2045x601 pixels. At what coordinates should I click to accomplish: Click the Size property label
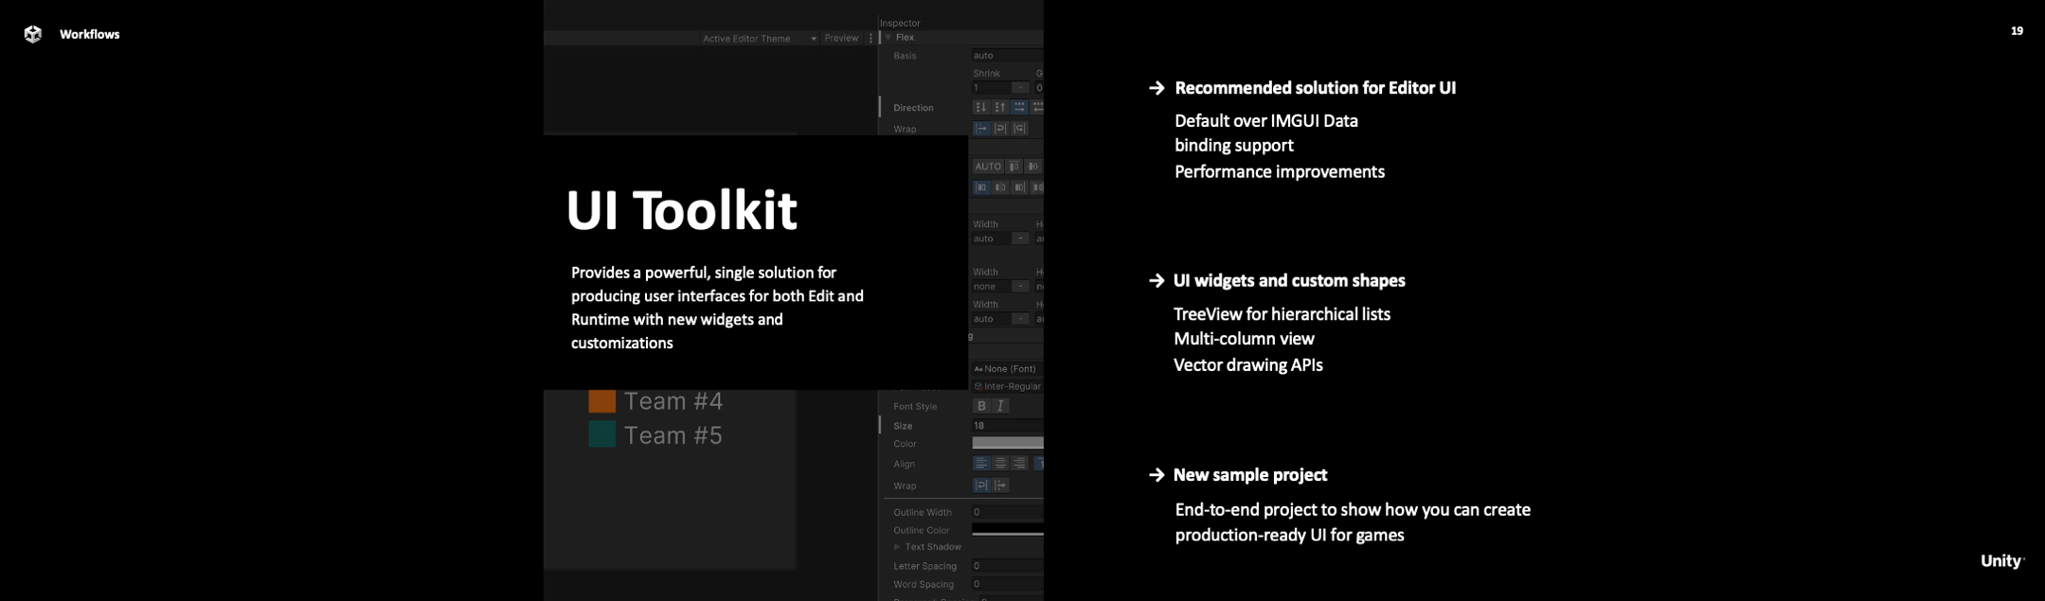pyautogui.click(x=903, y=426)
